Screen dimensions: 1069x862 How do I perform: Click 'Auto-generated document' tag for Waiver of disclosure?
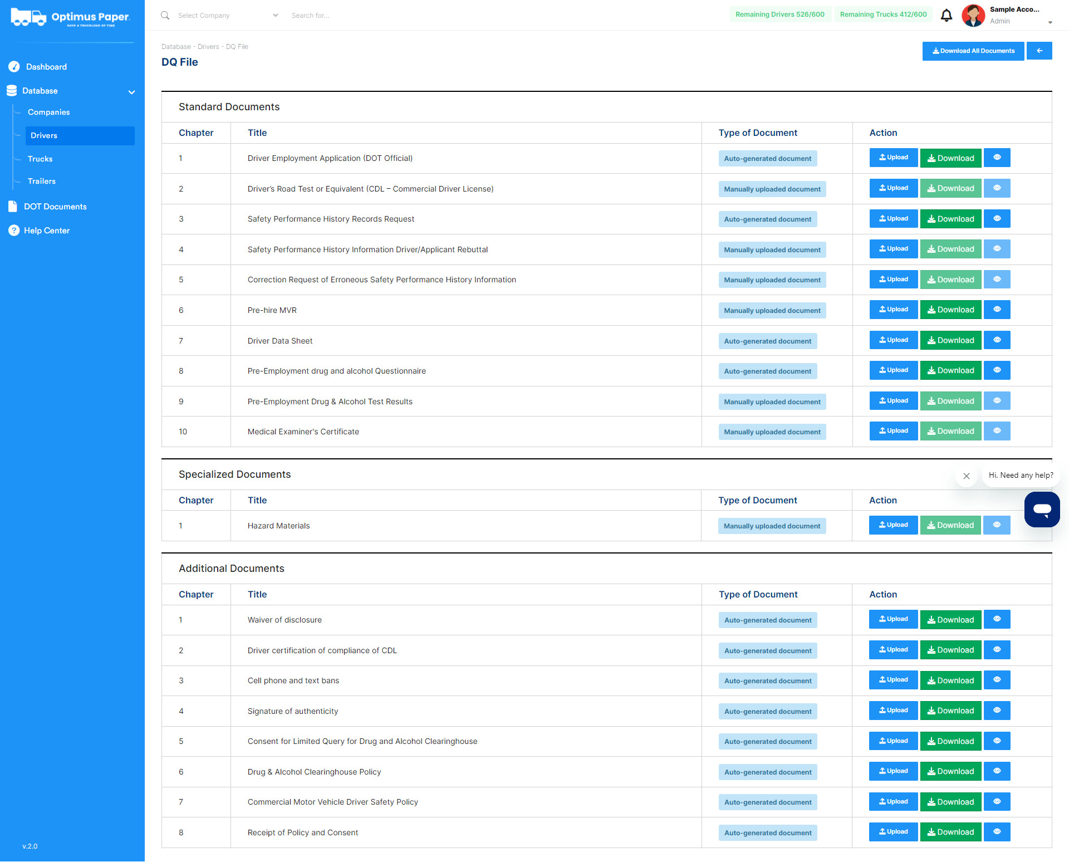click(x=768, y=620)
